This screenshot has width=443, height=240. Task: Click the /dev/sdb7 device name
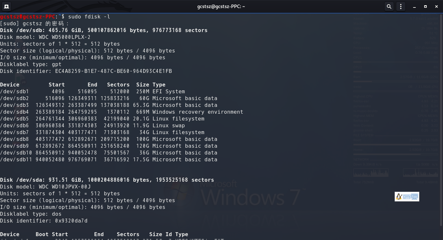[15, 132]
